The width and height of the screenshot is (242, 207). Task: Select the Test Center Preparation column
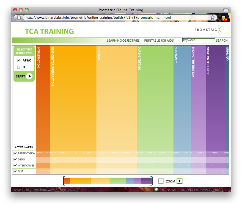pyautogui.click(x=73, y=96)
